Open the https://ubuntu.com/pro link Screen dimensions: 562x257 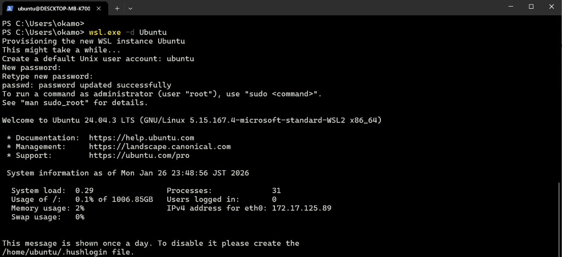[x=139, y=155]
